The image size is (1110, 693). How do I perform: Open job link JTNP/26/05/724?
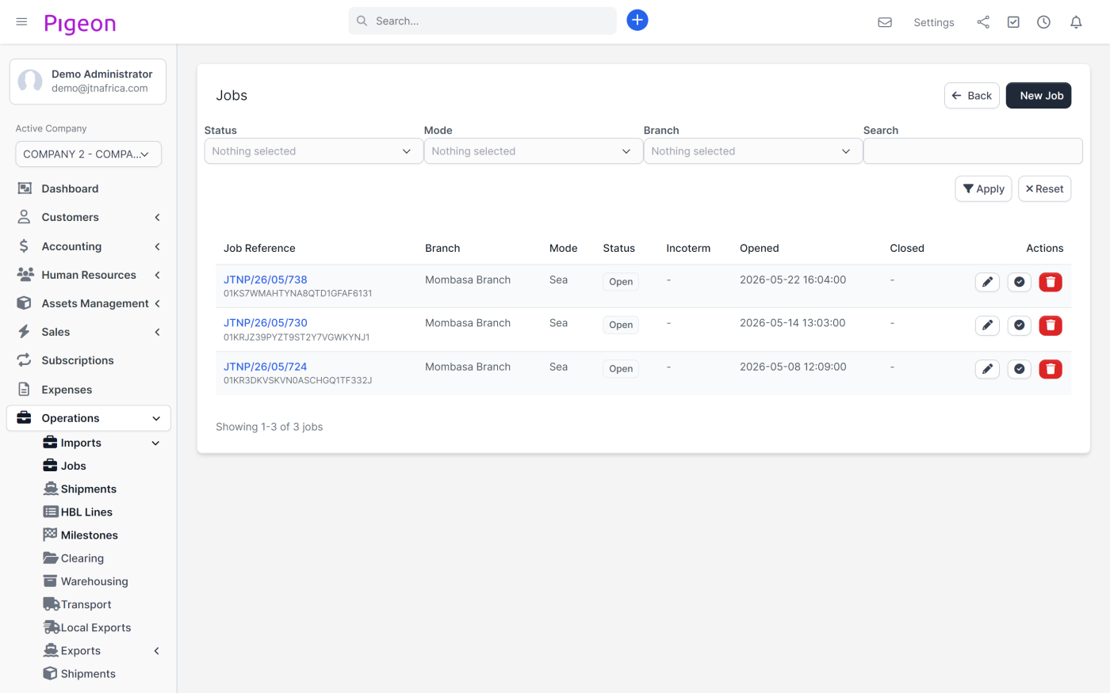click(x=265, y=367)
